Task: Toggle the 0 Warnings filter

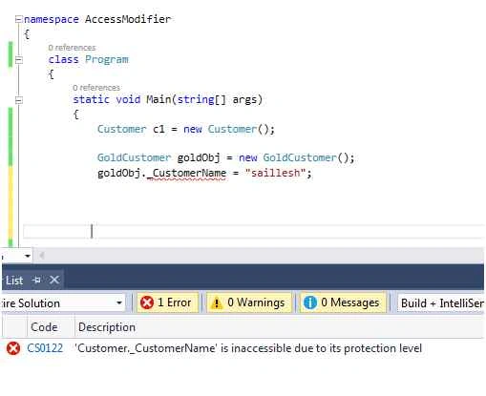Action: [x=249, y=302]
